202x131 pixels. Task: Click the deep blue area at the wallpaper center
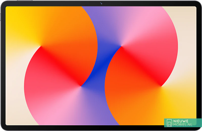(x=101, y=65)
